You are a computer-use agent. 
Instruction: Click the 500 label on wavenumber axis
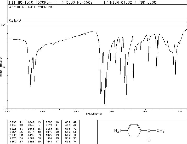tap(180, 111)
